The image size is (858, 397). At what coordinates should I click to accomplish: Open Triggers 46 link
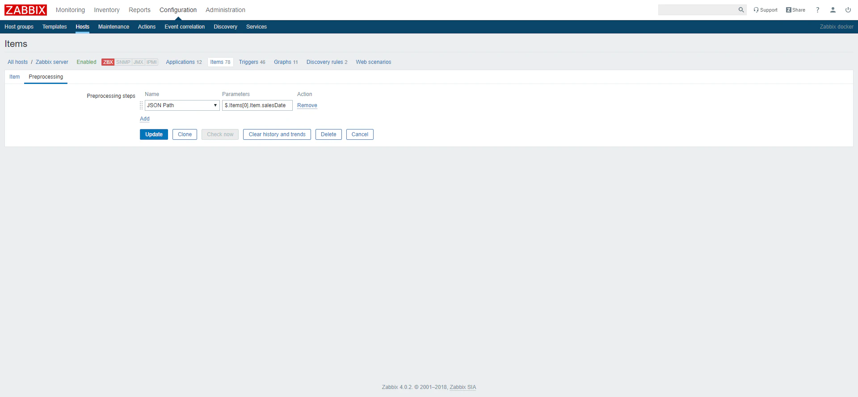point(252,62)
